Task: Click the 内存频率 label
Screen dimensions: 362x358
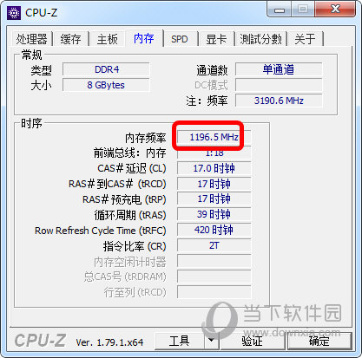Action: tap(146, 138)
